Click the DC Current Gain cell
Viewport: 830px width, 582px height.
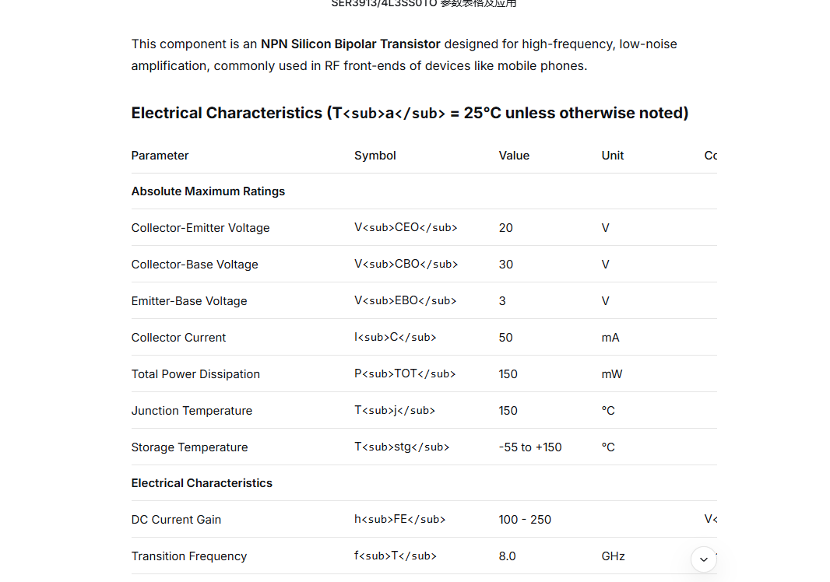(x=176, y=520)
